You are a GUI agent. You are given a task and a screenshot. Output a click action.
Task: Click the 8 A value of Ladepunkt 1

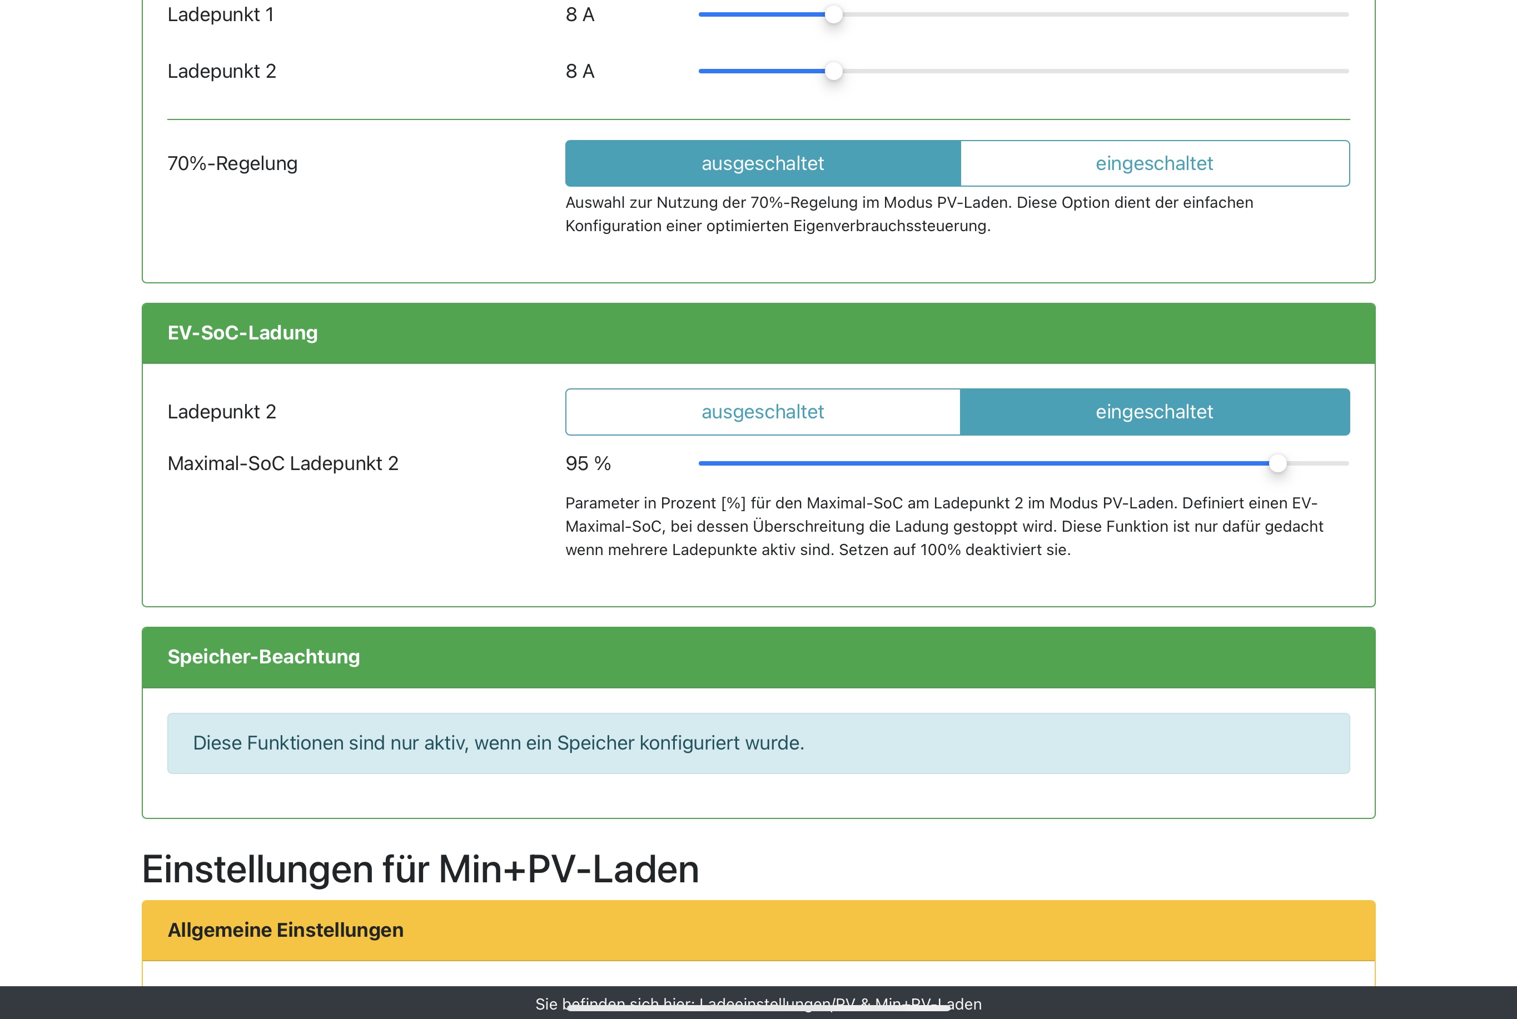coord(579,14)
